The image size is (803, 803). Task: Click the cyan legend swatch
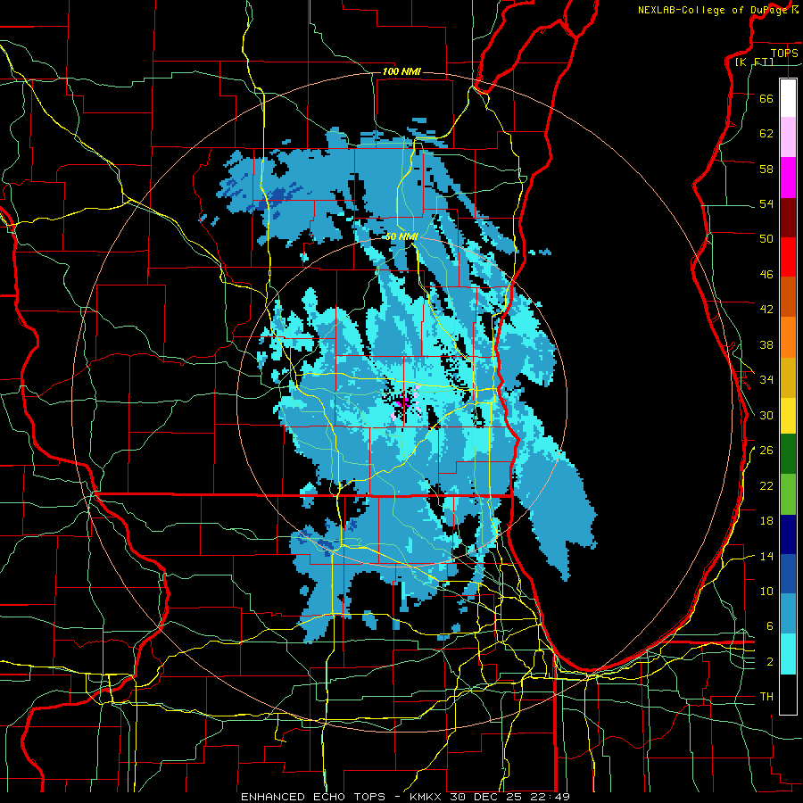click(x=788, y=654)
